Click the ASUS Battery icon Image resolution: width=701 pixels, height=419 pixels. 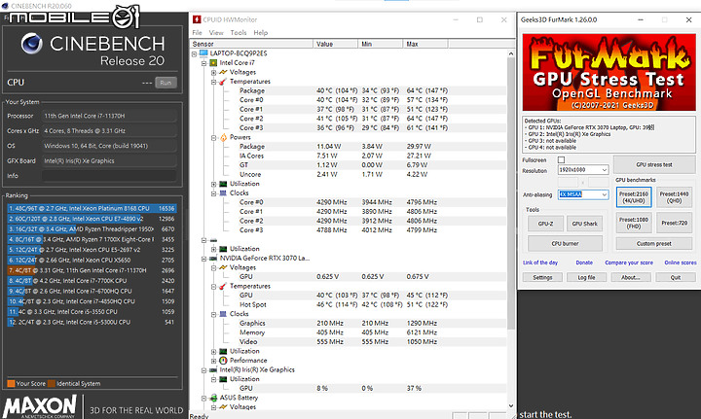213,398
